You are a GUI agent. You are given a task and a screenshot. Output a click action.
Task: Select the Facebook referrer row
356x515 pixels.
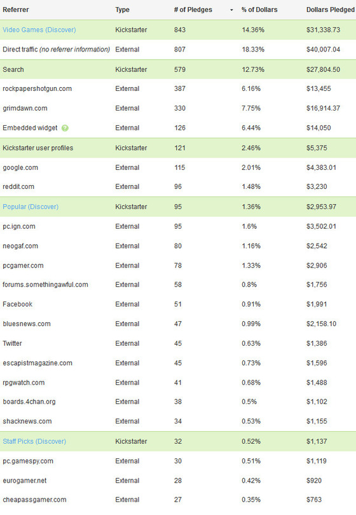[x=178, y=304]
